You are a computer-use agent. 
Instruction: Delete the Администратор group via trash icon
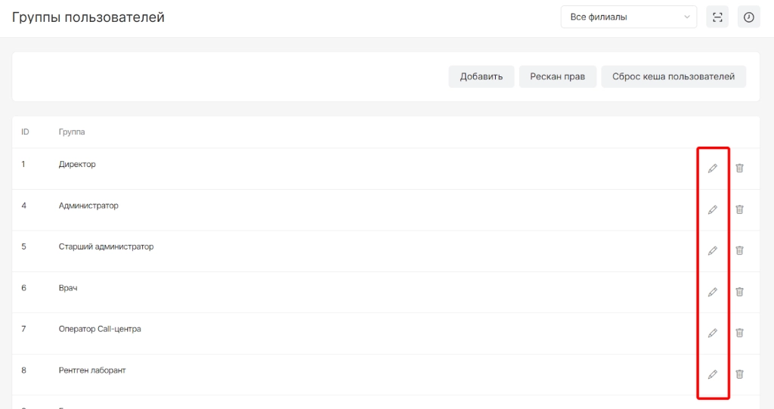click(739, 209)
